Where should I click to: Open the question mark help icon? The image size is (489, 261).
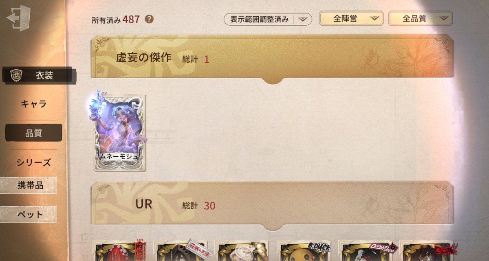tap(149, 19)
